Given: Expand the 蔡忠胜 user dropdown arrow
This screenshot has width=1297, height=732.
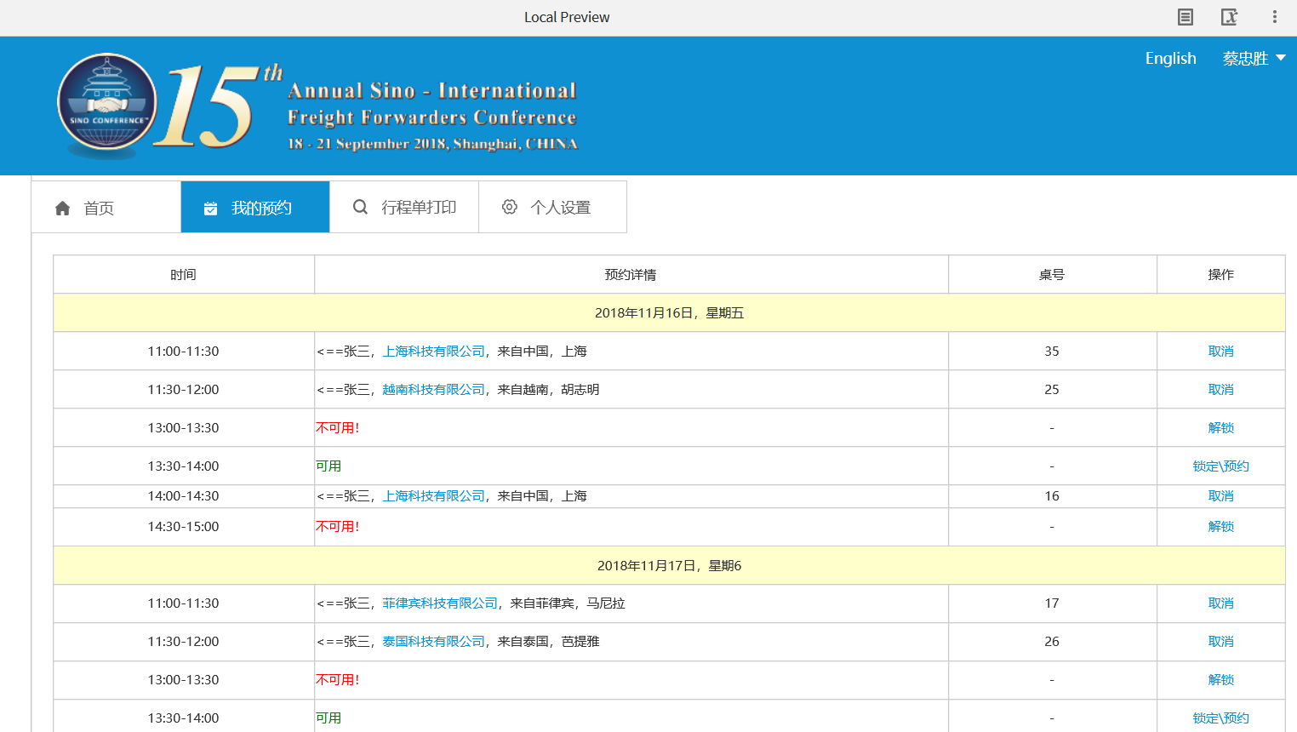Looking at the screenshot, I should 1281,58.
